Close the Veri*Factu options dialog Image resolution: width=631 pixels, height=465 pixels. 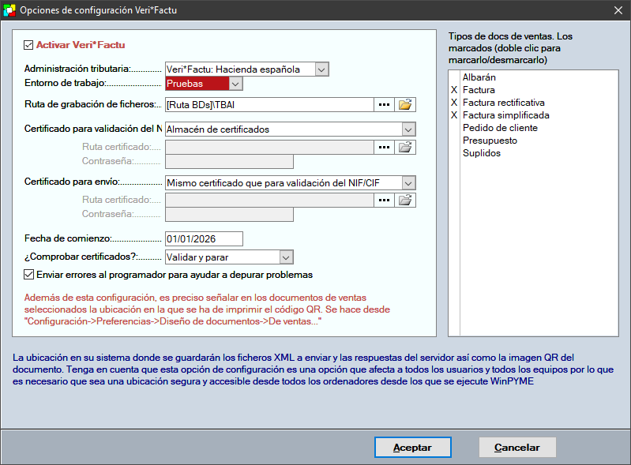618,10
